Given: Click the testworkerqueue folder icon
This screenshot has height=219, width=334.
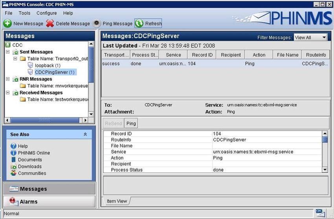Looking at the screenshot, I should click(23, 99).
